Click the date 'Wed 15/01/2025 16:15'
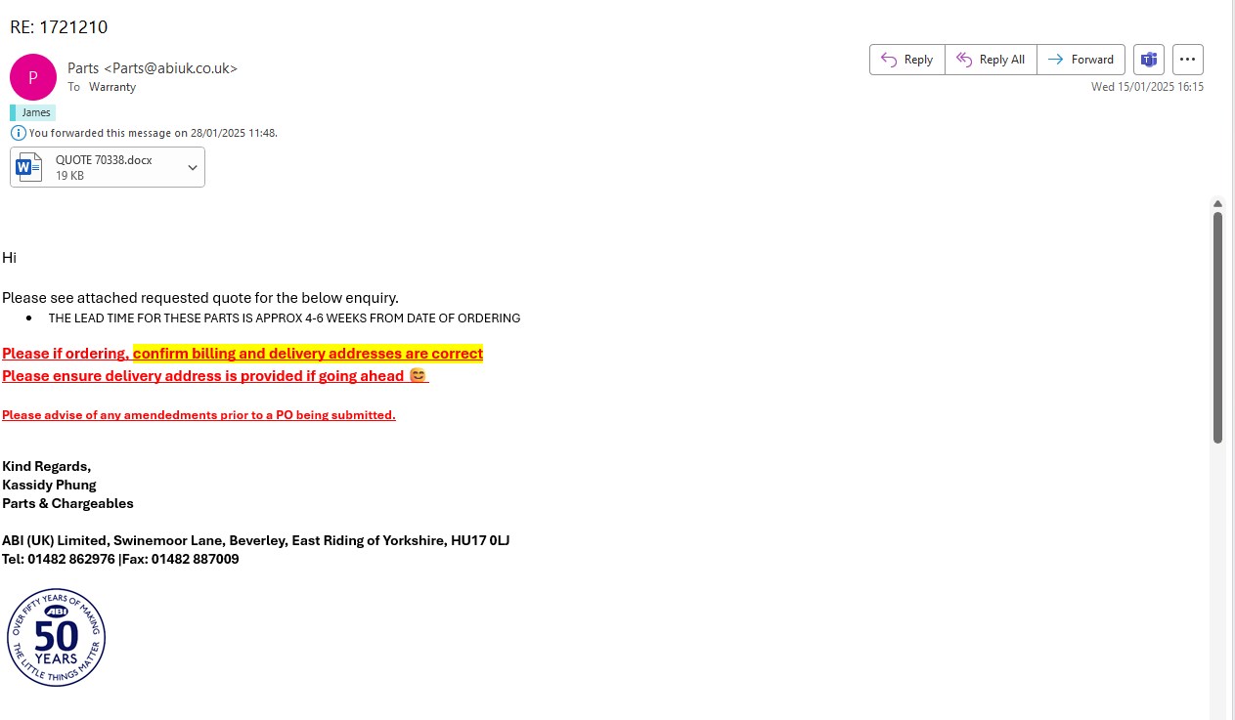Screen dimensions: 1235x720 pos(1147,87)
